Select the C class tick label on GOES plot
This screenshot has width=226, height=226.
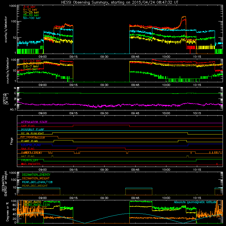pyautogui.click(x=15, y=93)
